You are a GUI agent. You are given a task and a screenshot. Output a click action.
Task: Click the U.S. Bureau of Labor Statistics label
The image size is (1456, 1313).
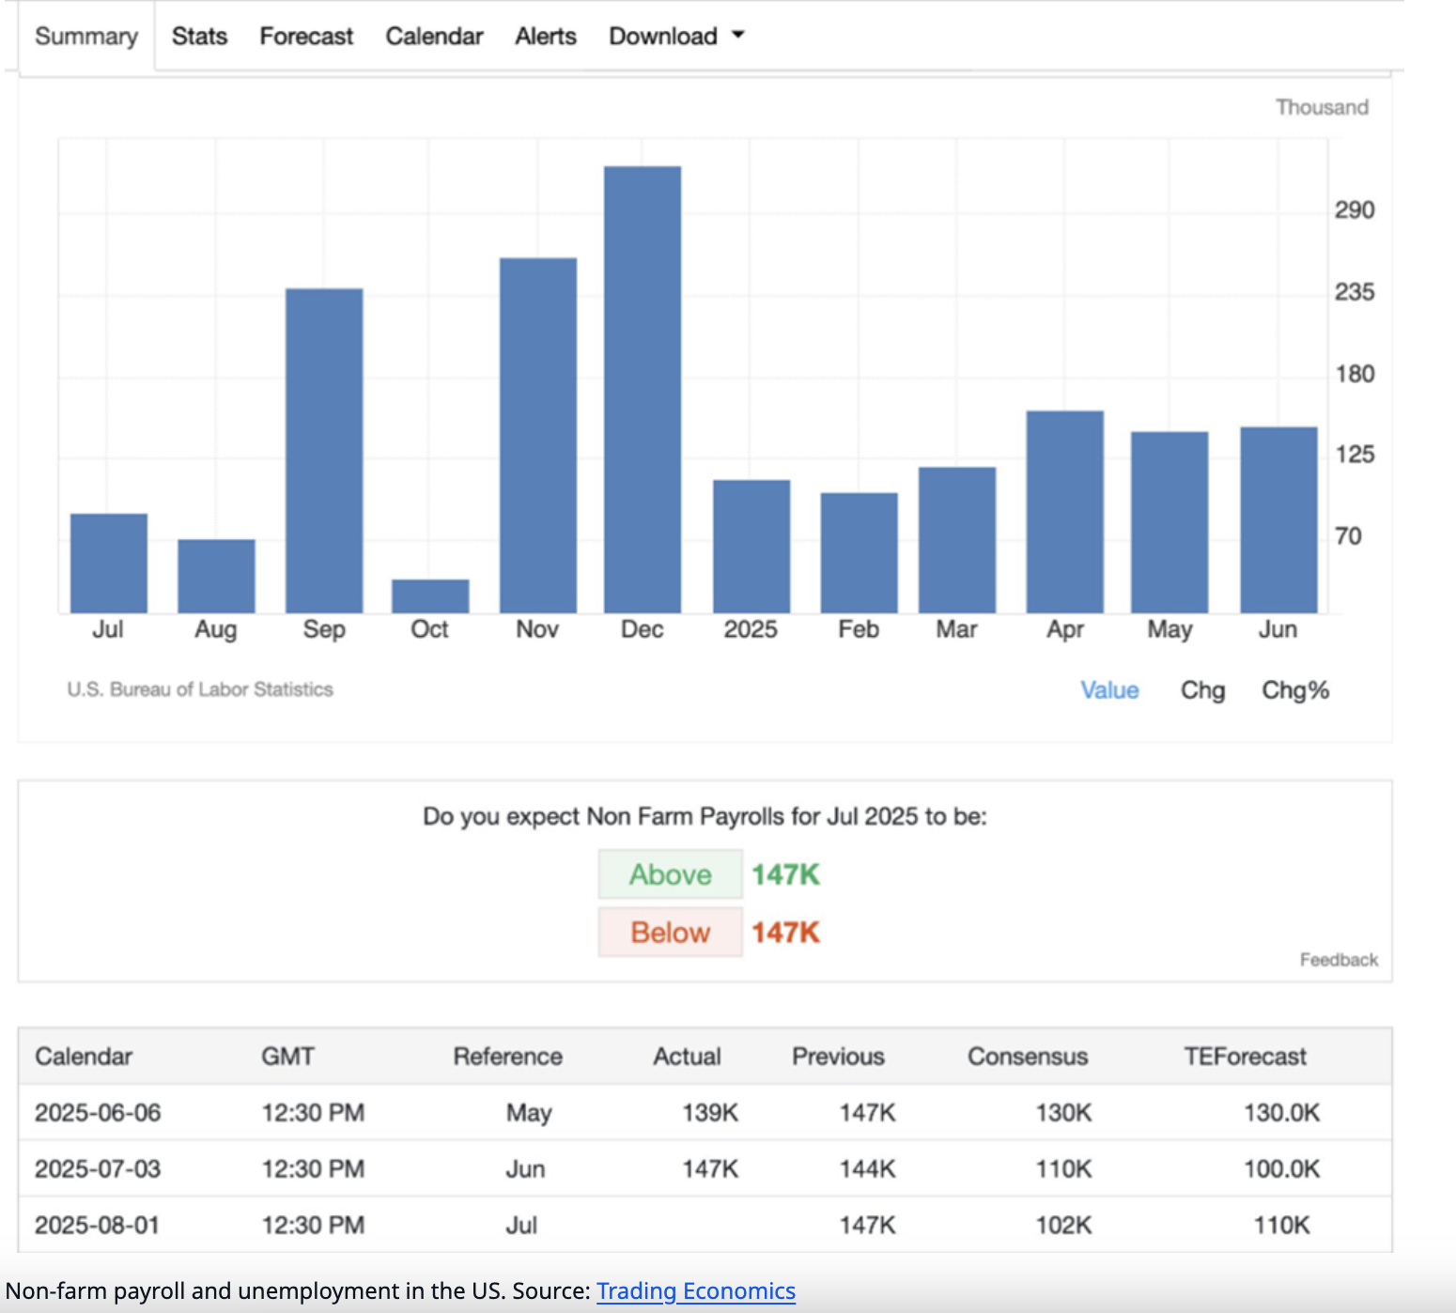[200, 689]
